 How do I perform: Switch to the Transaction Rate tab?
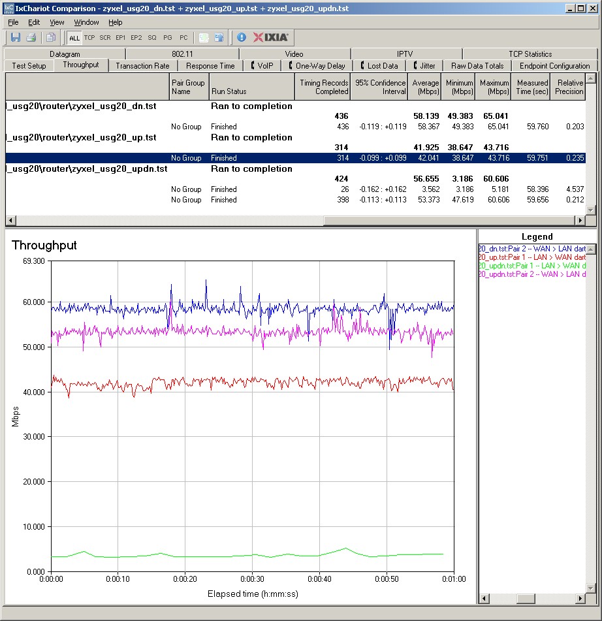coord(142,66)
